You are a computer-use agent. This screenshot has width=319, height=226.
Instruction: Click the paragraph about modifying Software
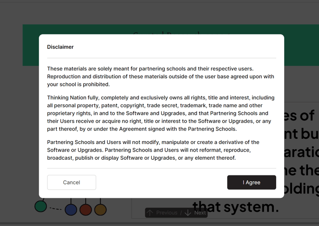(x=153, y=150)
